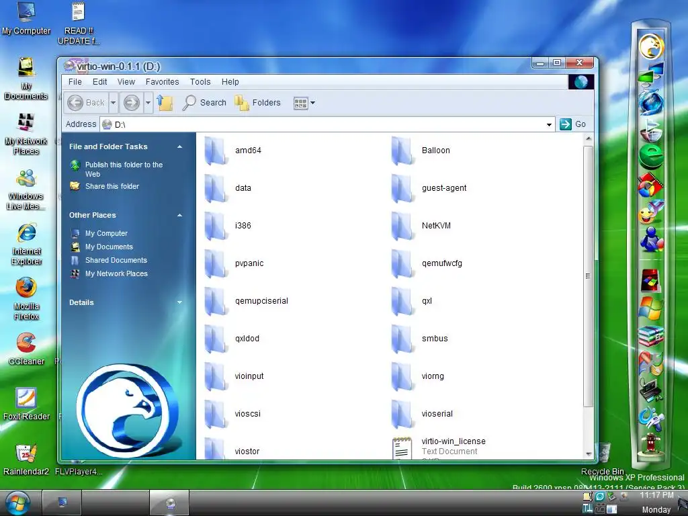Click the Back button
Viewport: 688px width, 516px height.
[86, 103]
